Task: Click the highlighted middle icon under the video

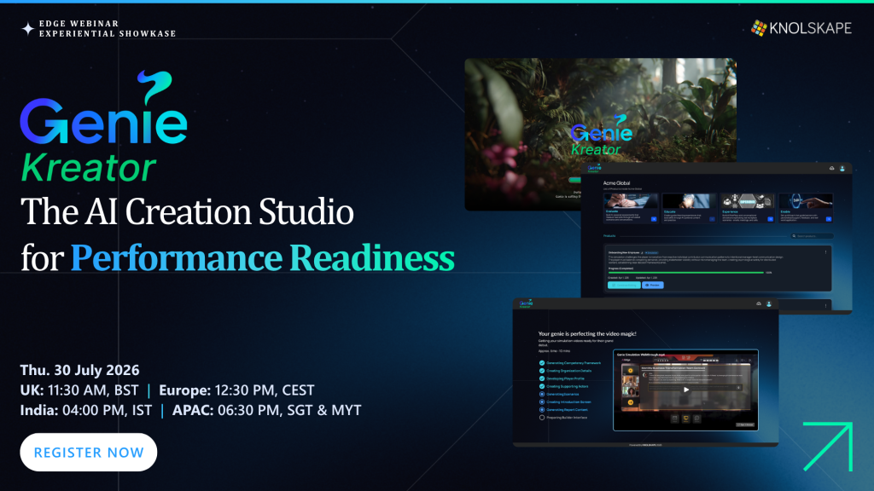Action: (685, 419)
